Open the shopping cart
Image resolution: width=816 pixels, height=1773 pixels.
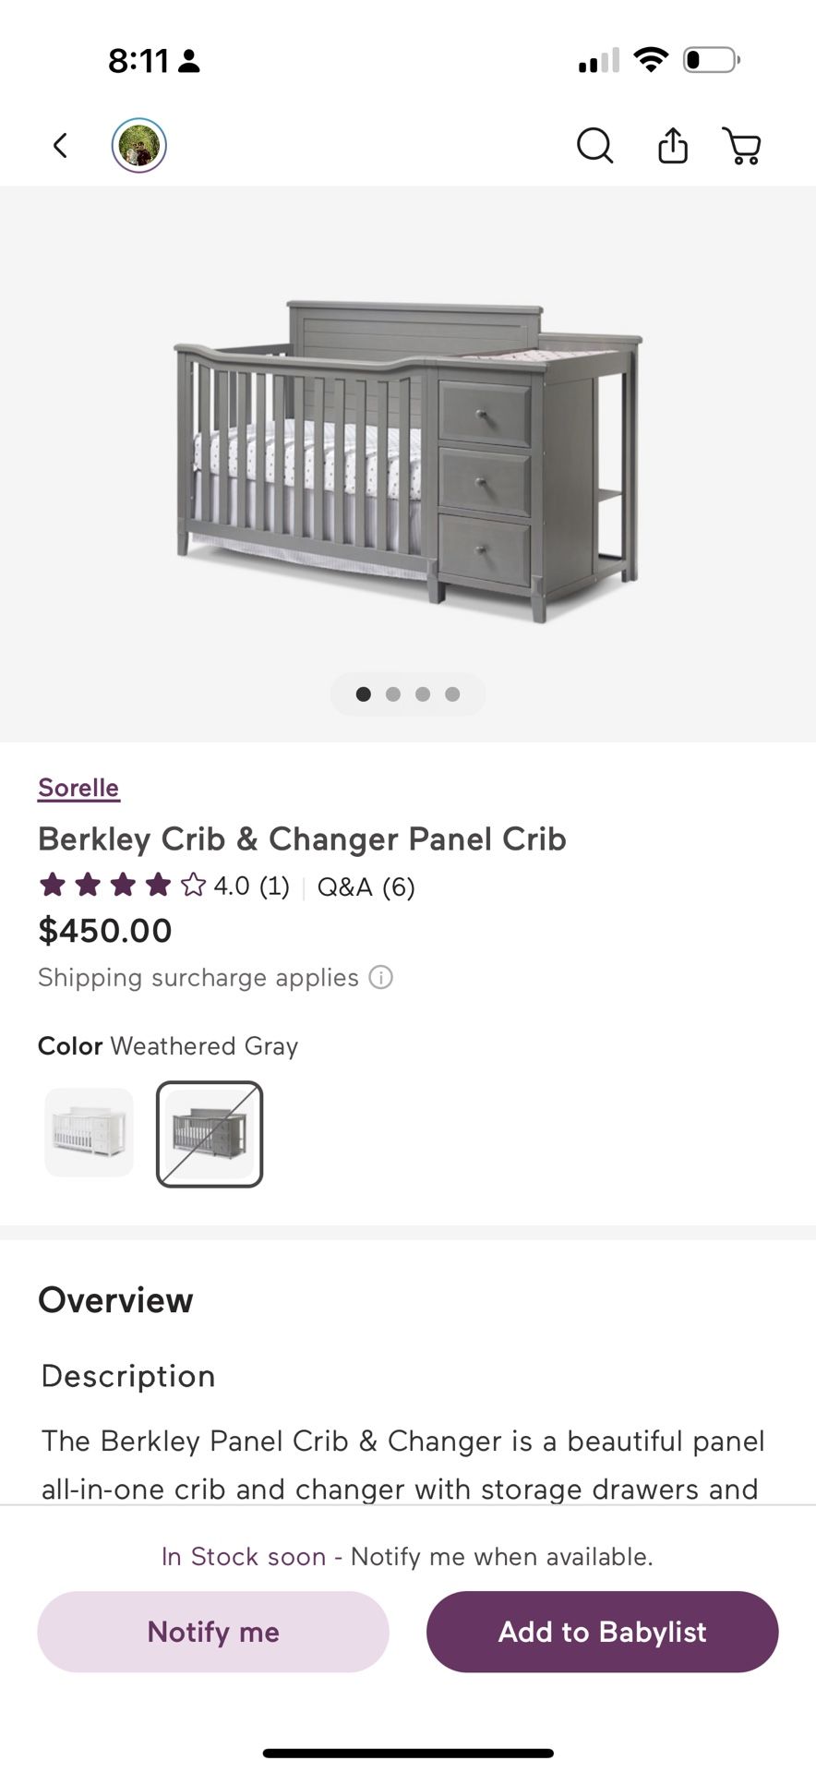coord(742,146)
